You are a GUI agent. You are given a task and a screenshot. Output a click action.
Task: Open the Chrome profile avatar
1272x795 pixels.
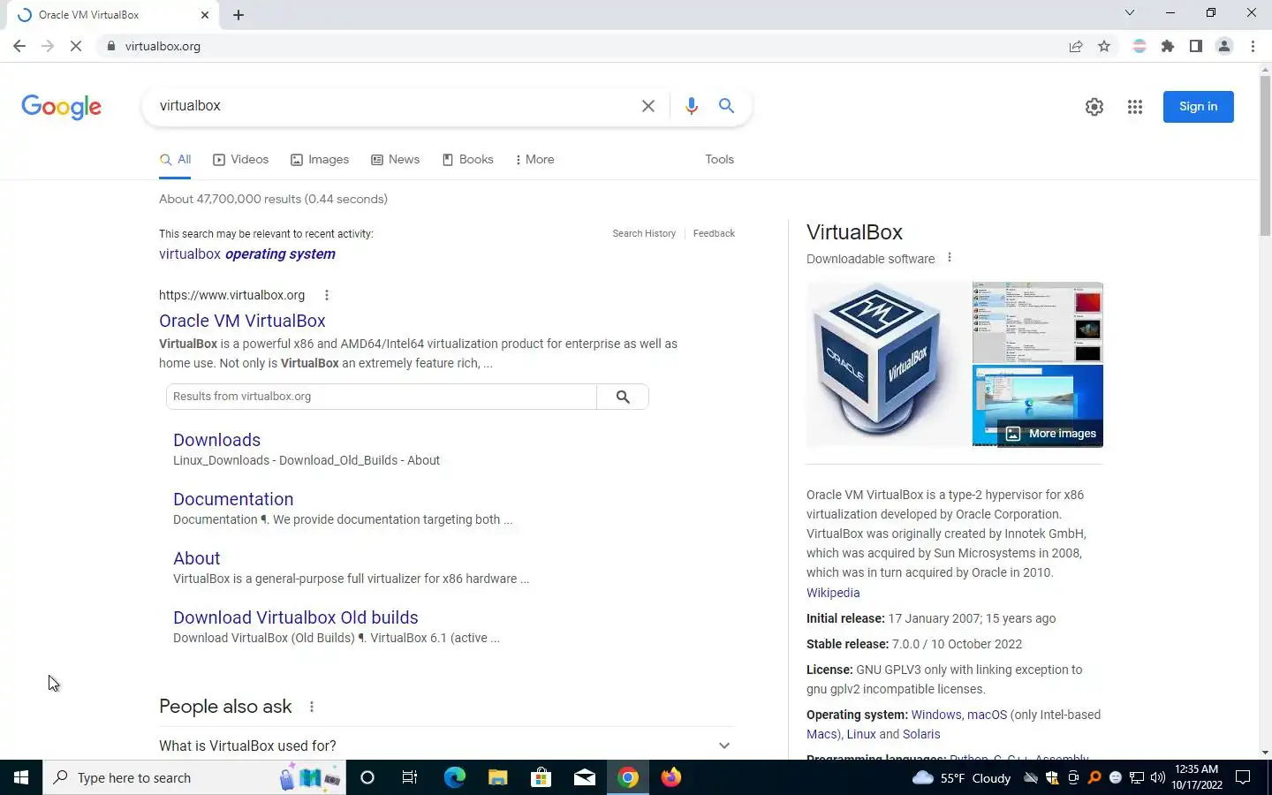[1224, 46]
